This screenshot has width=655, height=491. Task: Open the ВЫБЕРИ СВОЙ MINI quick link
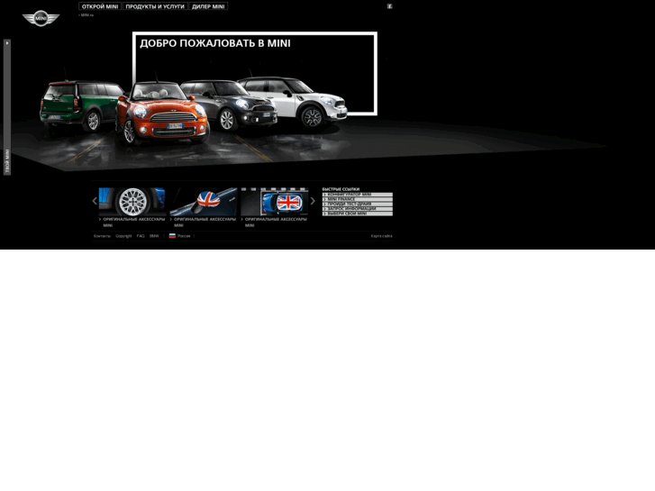(x=357, y=214)
